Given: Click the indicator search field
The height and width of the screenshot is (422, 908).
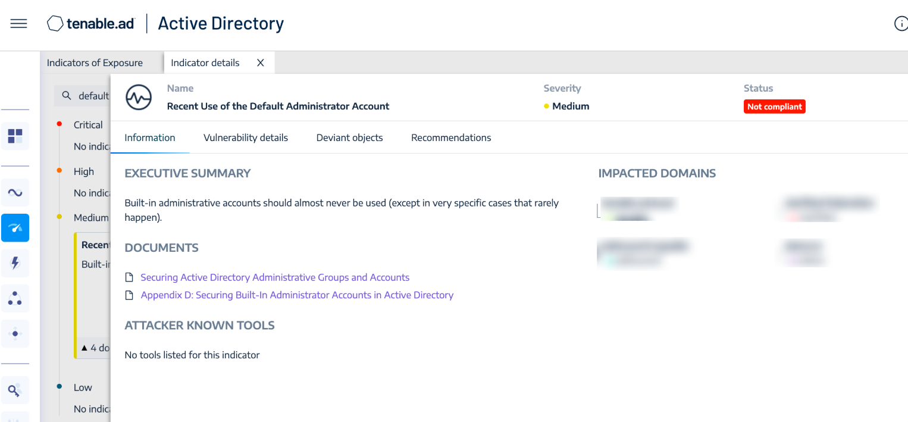Looking at the screenshot, I should tap(89, 96).
